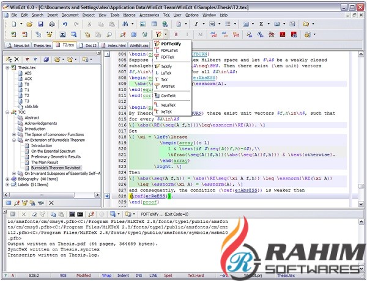Open the Accessories menu
Image resolution: width=367 pixels, height=281 pixels.
click(x=149, y=15)
